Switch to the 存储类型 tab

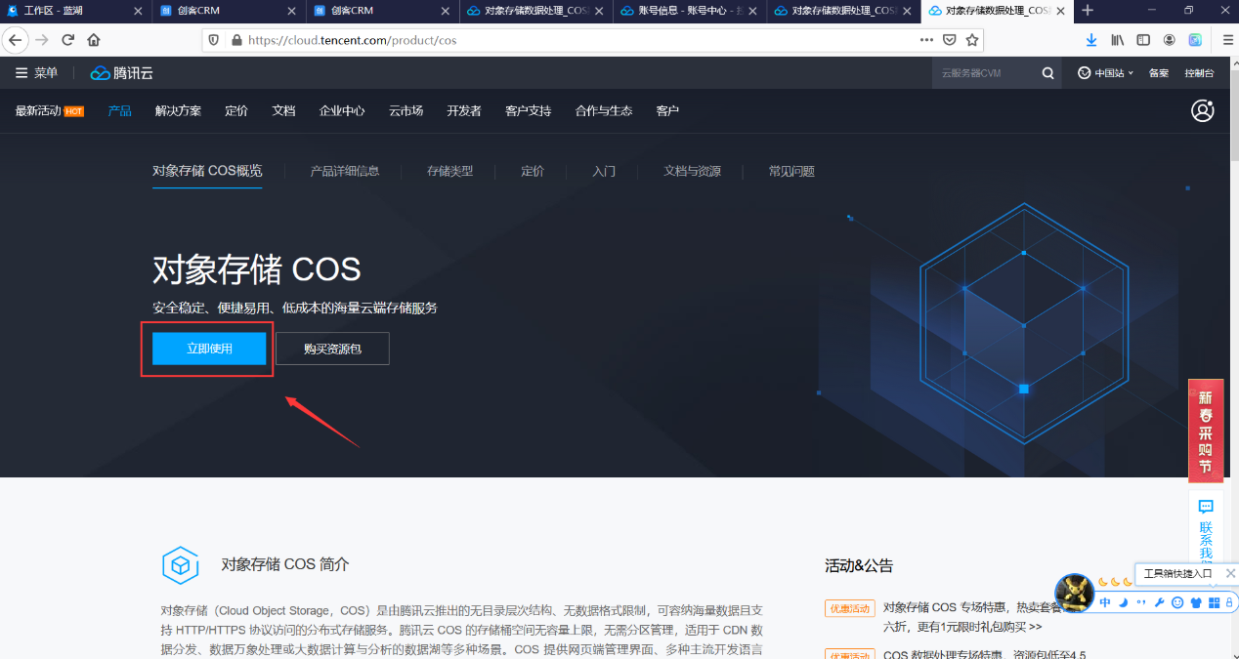[x=449, y=171]
